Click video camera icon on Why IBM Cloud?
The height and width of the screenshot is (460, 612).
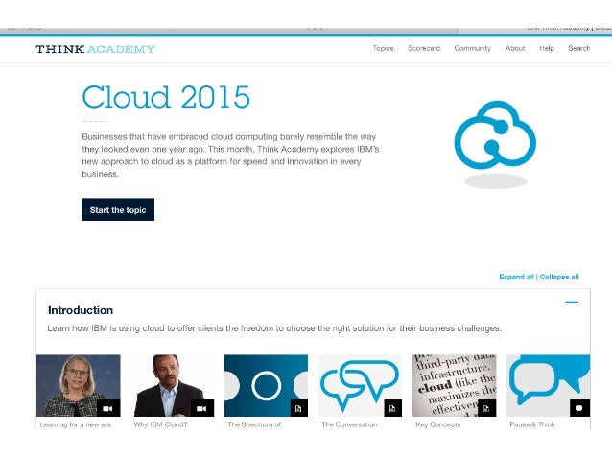[202, 408]
